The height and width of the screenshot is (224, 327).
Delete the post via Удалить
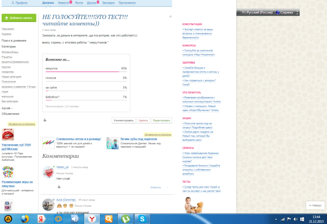point(143,120)
